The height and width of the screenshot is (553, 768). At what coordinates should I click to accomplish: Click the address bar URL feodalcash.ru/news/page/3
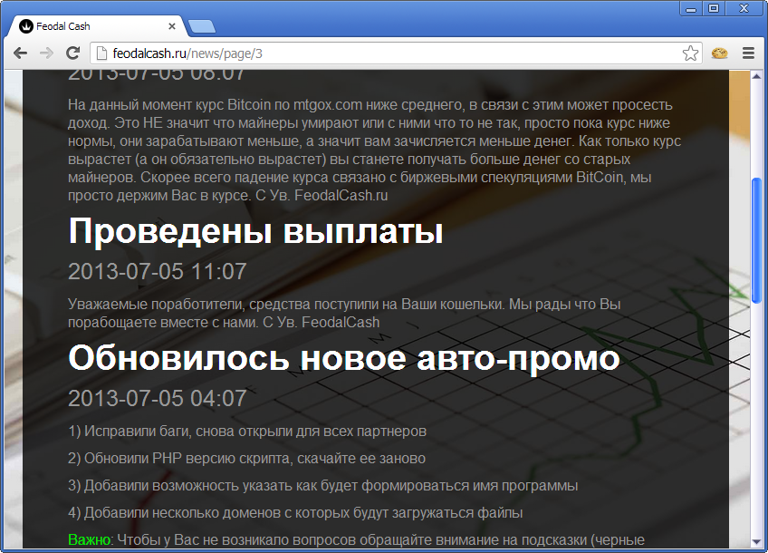[187, 53]
